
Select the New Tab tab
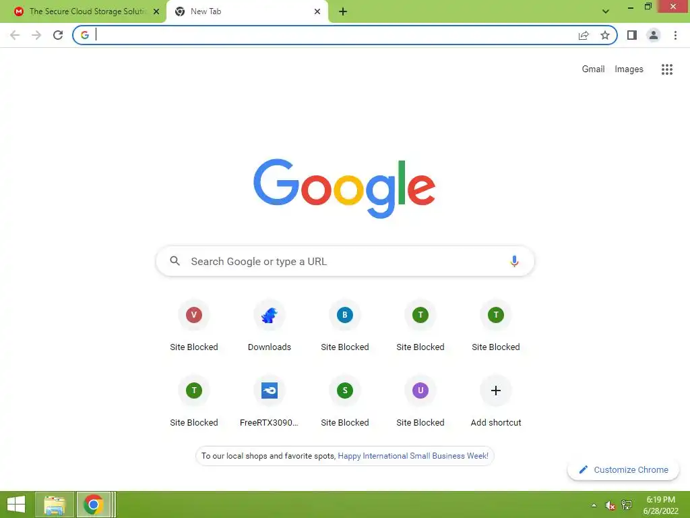pyautogui.click(x=247, y=11)
